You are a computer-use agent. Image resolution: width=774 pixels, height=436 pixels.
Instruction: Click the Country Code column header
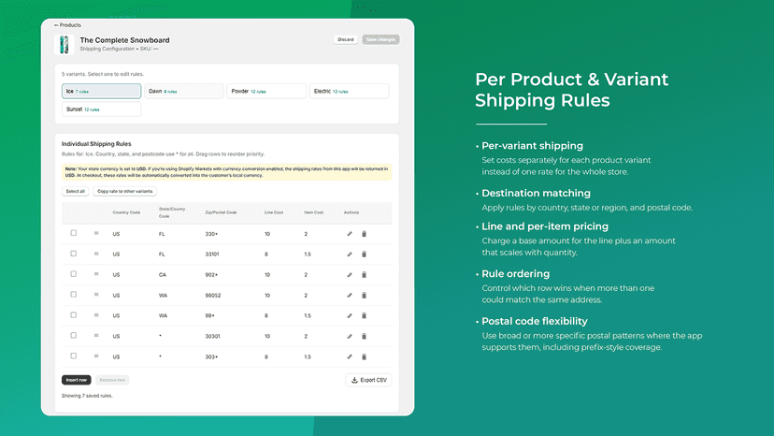click(126, 212)
